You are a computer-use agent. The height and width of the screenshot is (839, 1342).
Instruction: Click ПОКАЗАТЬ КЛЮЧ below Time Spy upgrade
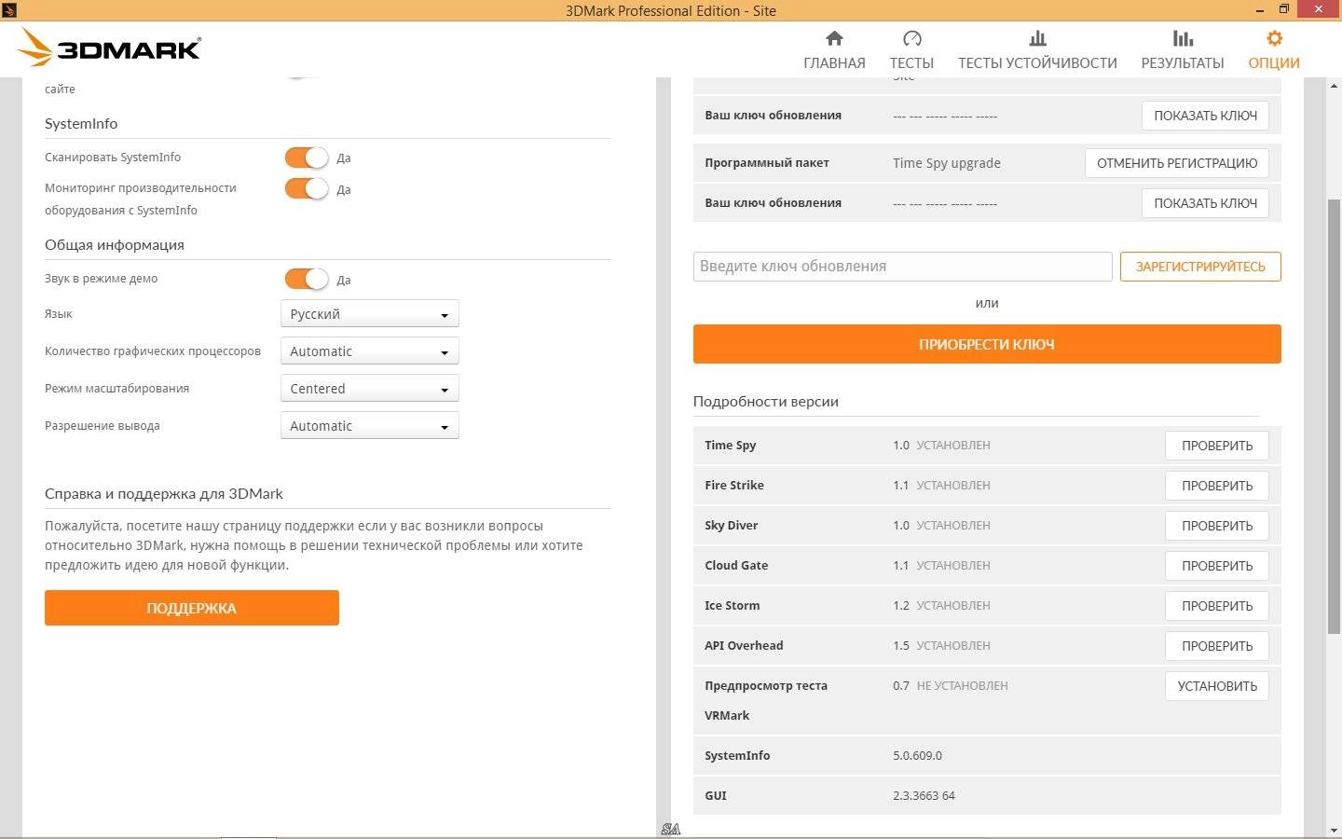1205,203
